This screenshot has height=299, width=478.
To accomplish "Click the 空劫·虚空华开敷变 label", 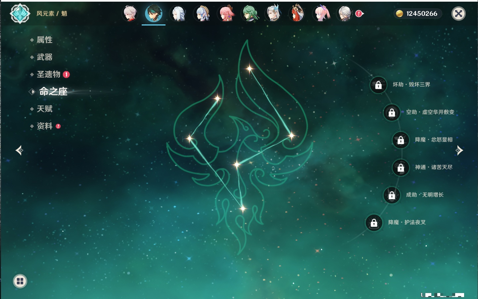I will tap(430, 112).
